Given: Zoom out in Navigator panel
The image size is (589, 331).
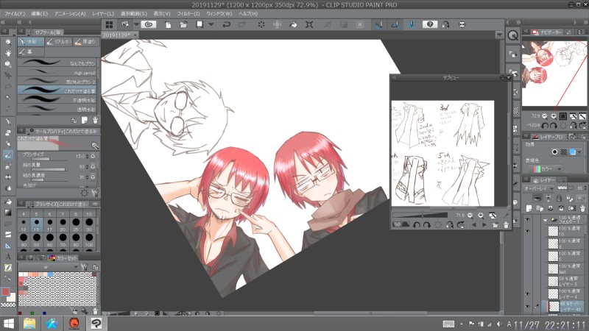Looking at the screenshot, I should 545,116.
